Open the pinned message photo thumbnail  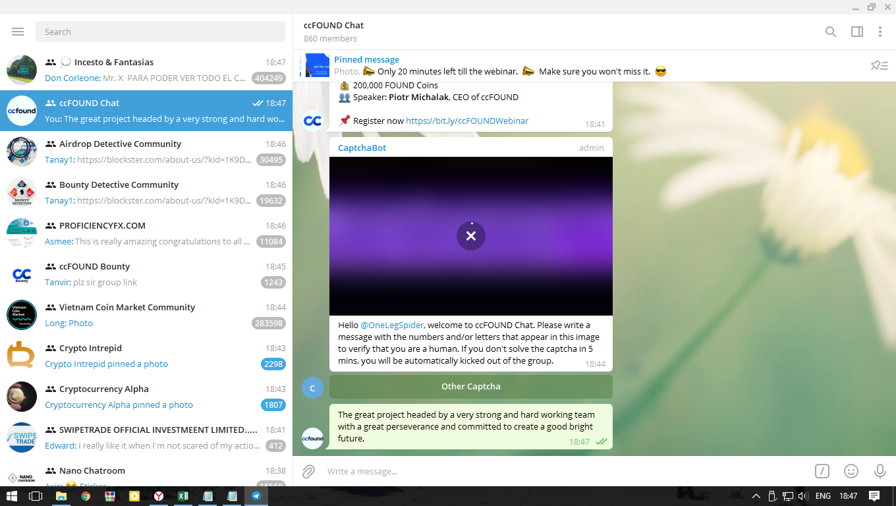click(x=317, y=65)
